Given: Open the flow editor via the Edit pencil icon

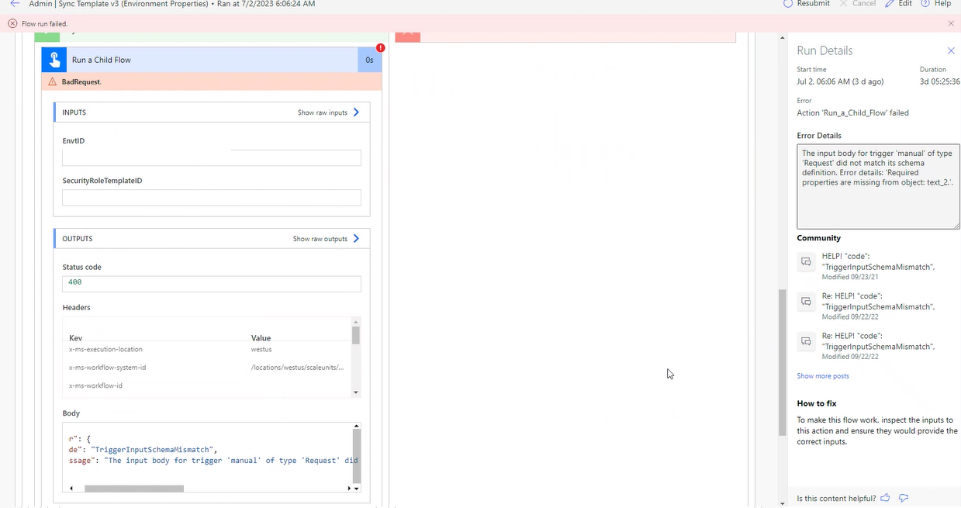Looking at the screenshot, I should click(x=890, y=4).
